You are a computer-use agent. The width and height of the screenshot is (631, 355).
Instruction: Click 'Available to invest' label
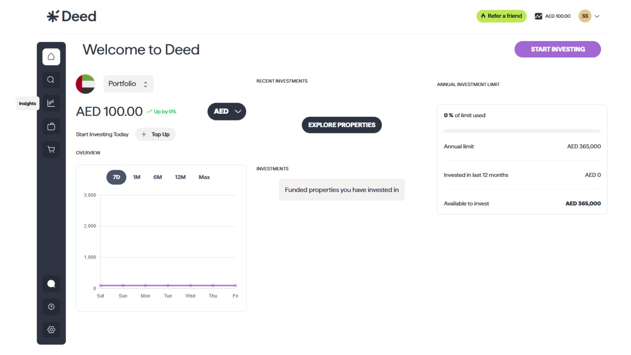pos(467,204)
